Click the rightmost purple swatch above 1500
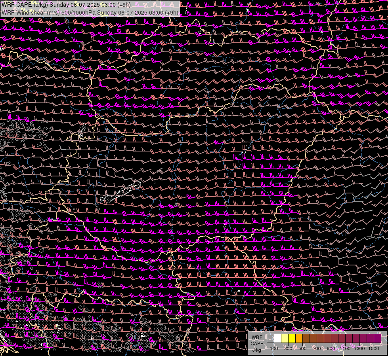Viewport: 388px width, 356px height. point(378,339)
